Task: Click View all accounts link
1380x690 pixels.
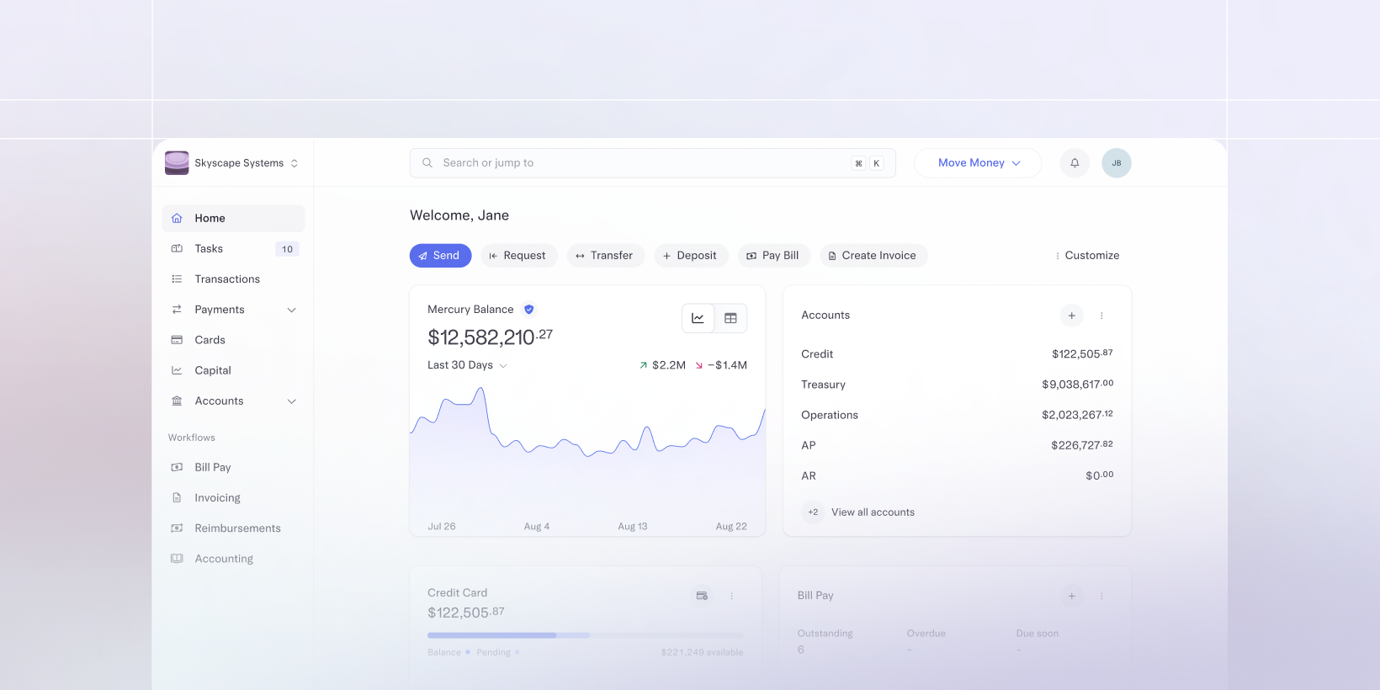Action: pyautogui.click(x=873, y=512)
